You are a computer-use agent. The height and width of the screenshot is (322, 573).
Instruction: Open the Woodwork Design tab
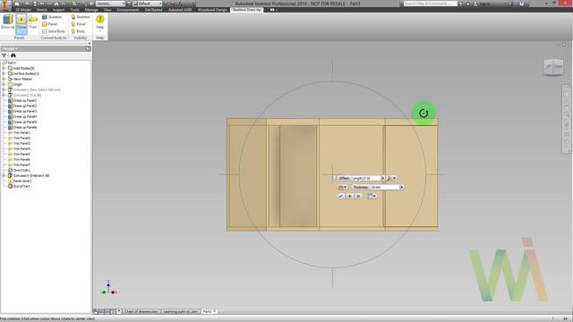(x=212, y=10)
